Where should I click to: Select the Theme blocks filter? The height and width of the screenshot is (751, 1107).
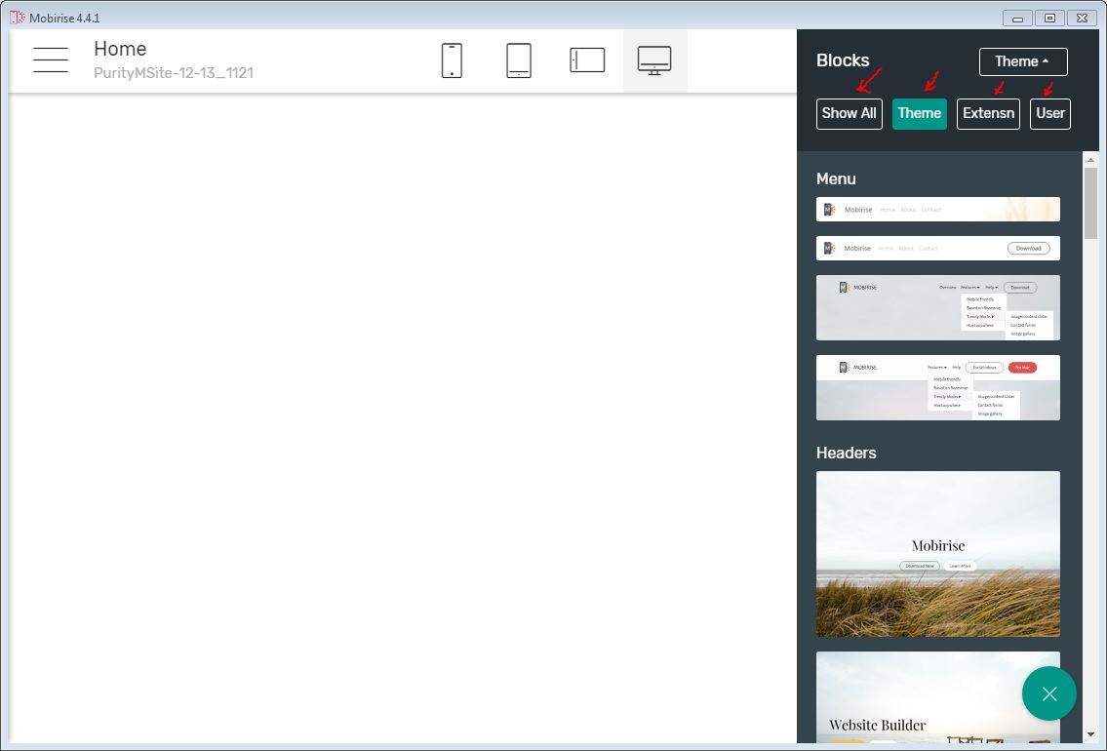[919, 113]
